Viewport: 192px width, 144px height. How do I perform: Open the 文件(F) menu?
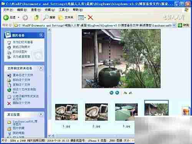click(8, 10)
